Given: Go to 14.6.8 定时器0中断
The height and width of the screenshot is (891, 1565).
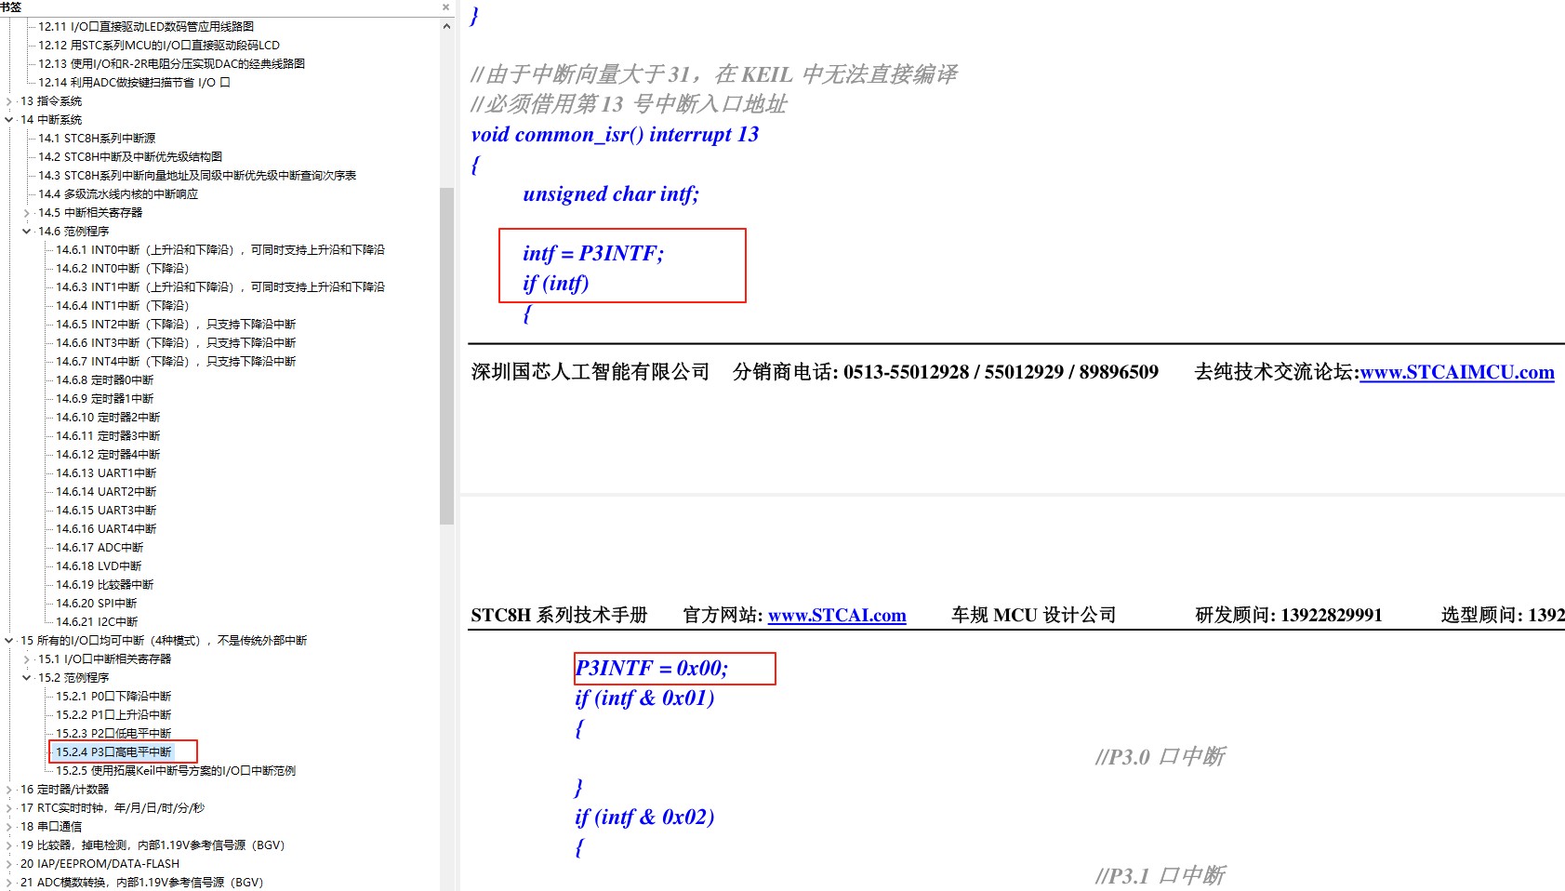Looking at the screenshot, I should click(105, 380).
